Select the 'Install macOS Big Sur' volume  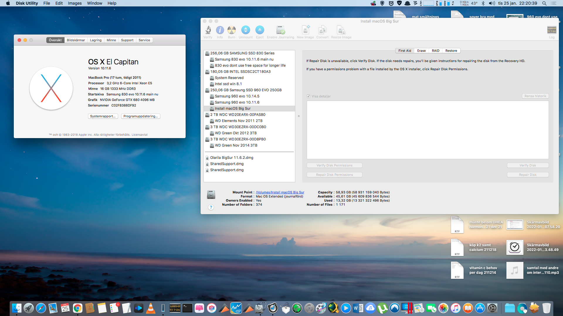[249, 109]
